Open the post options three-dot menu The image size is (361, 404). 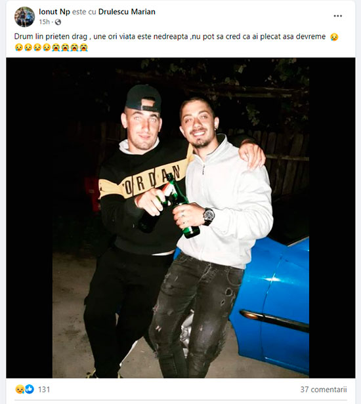tap(338, 16)
